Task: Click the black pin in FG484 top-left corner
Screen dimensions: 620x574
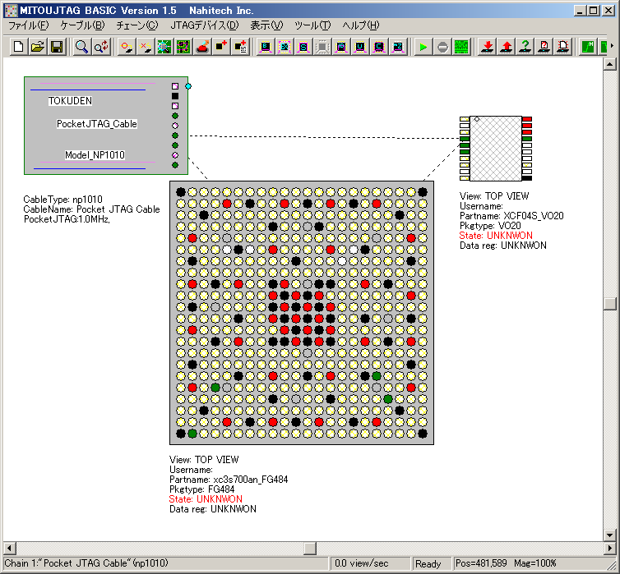Action: coord(181,192)
